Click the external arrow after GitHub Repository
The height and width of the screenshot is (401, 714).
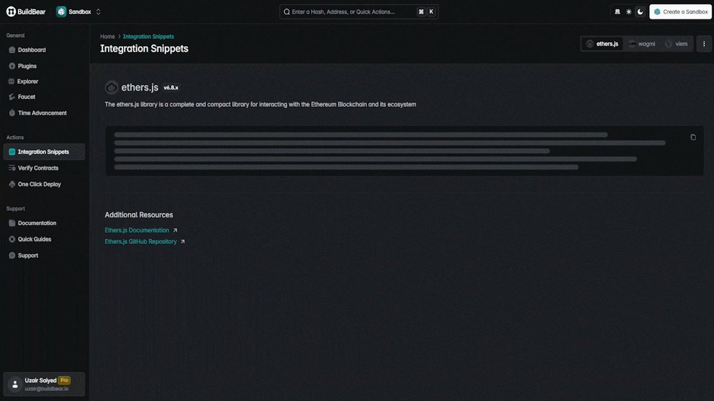[x=183, y=242]
